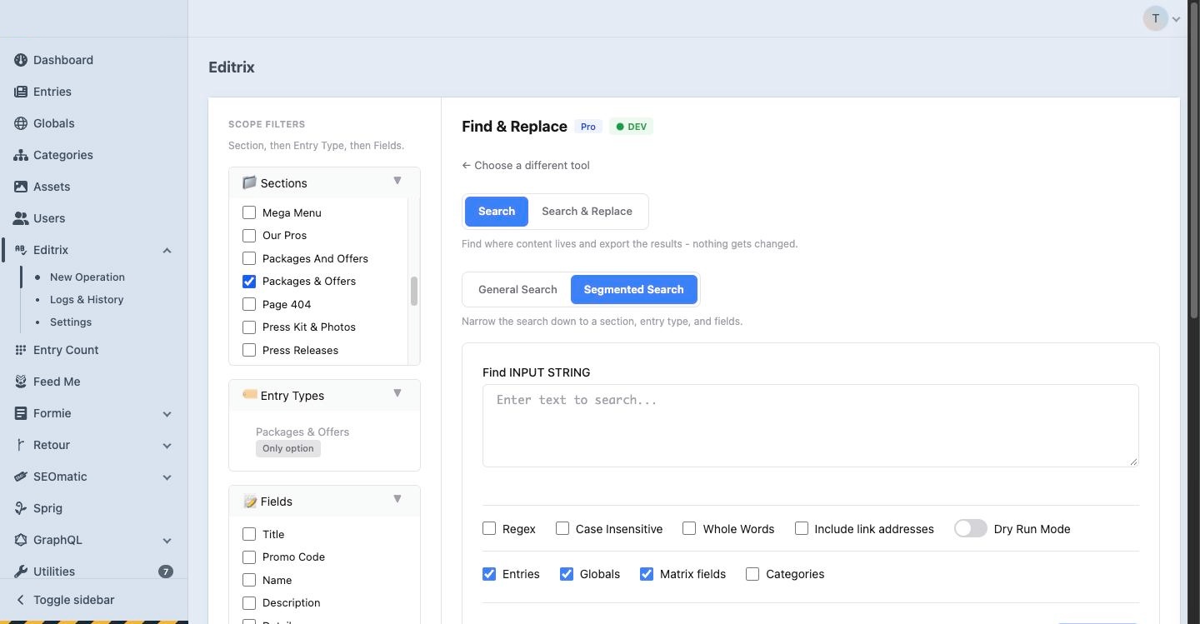Click the Sections list scrollbar thumb
Screen dimensions: 1200x624
(414, 291)
